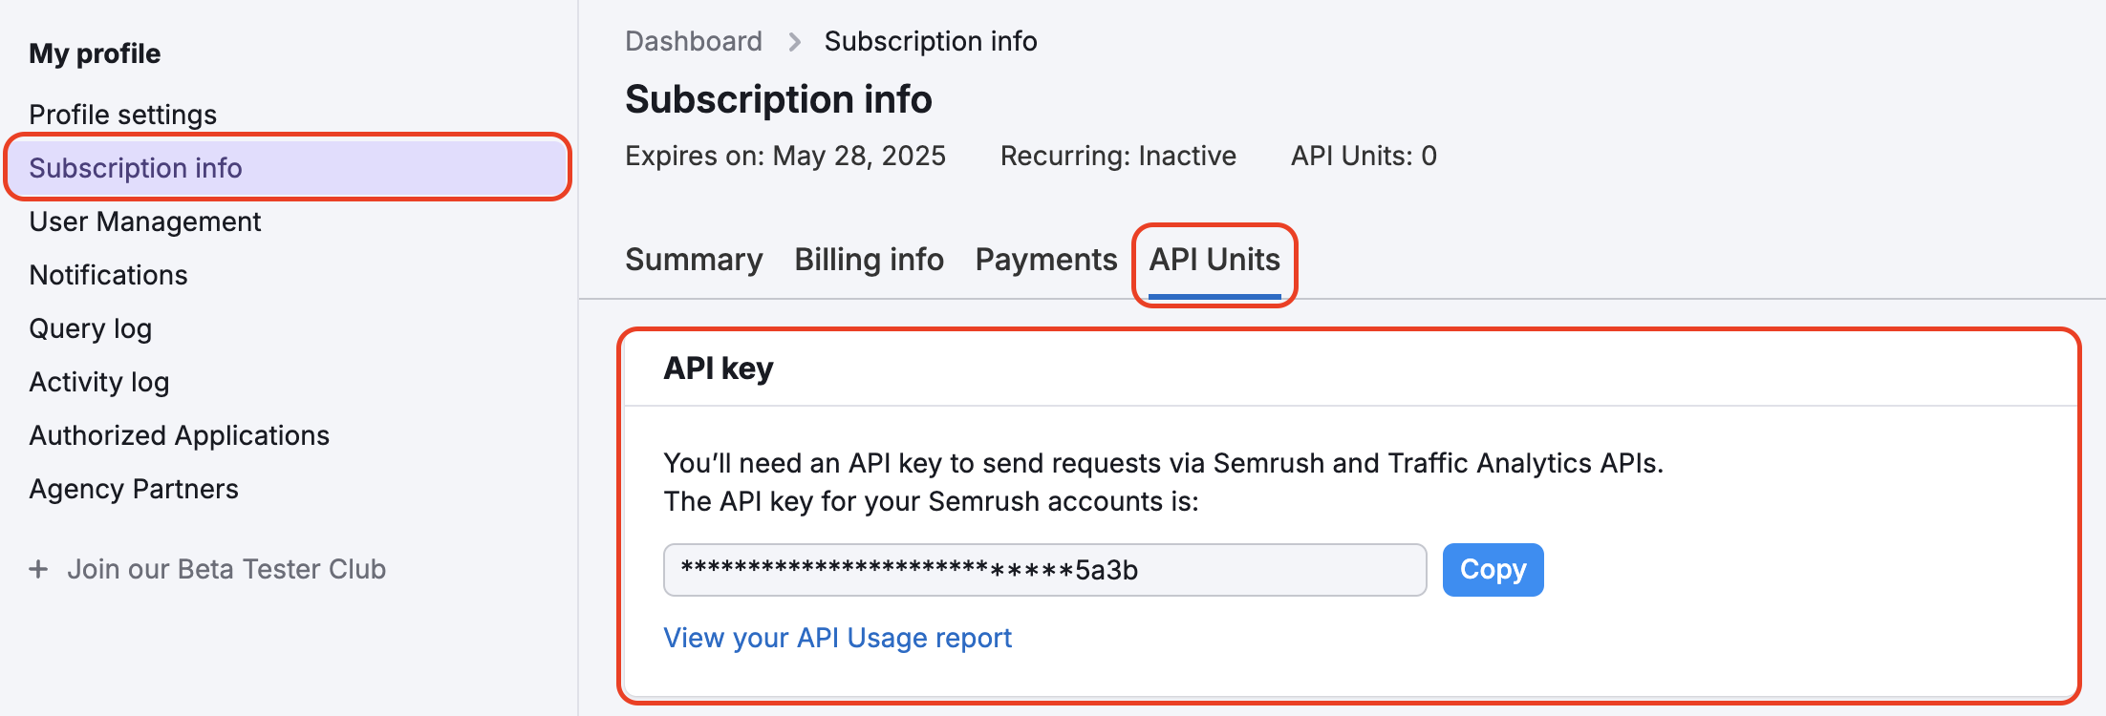The height and width of the screenshot is (716, 2106).
Task: Open the Payments tab
Action: point(1045,259)
